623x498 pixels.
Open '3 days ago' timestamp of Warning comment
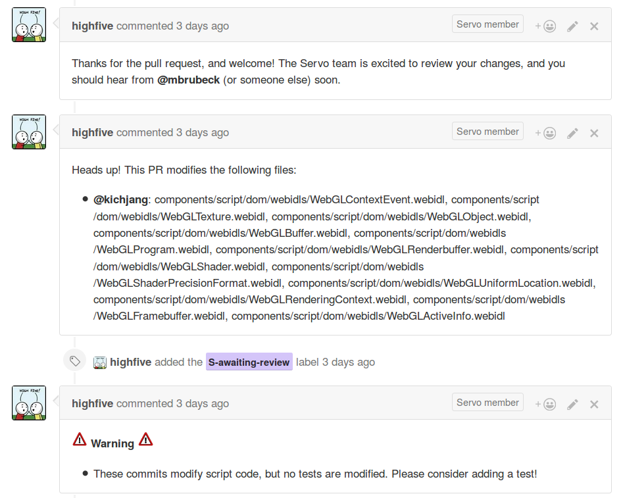(x=203, y=403)
